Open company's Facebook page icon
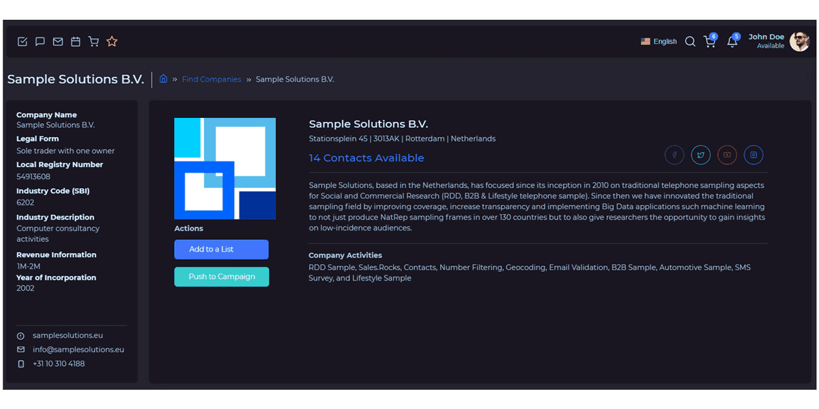The image size is (819, 409). pos(674,155)
